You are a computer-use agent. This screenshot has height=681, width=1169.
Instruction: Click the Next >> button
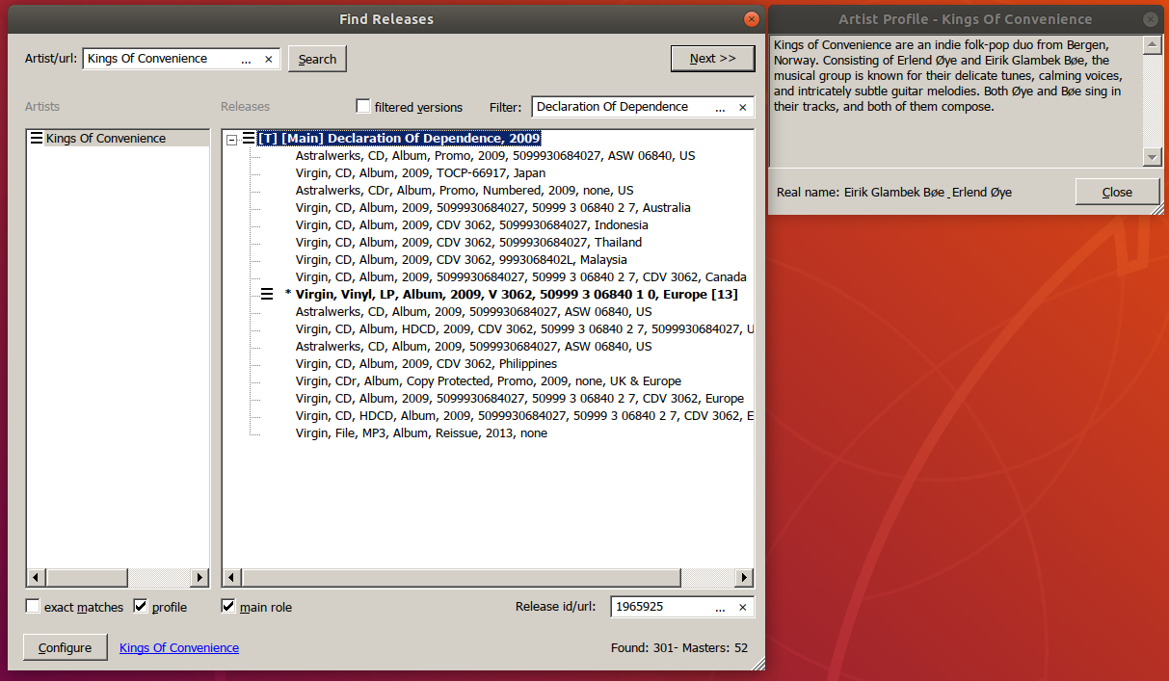coord(712,59)
